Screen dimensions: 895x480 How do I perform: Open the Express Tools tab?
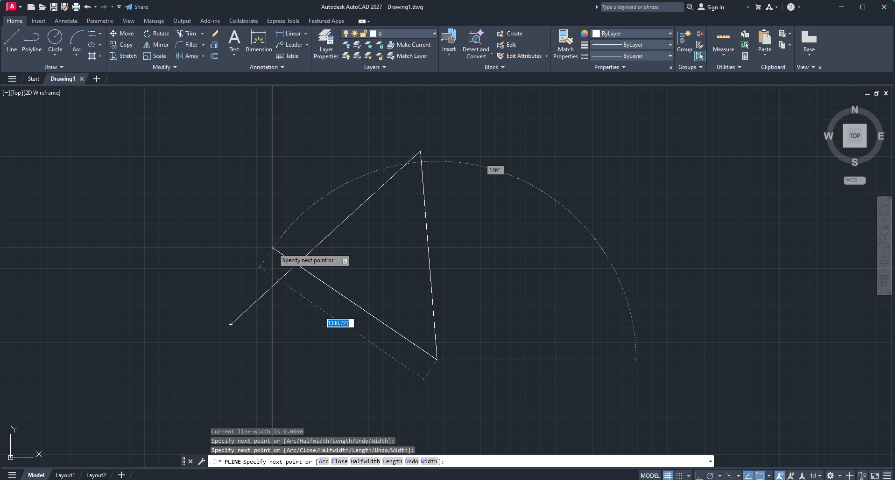tap(283, 21)
